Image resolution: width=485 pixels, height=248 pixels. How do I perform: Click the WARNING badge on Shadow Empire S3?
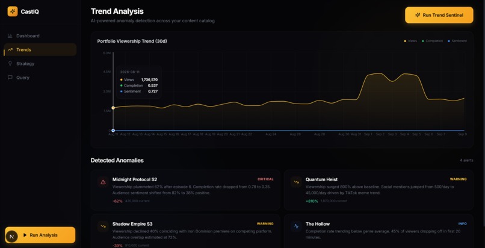tap(265, 223)
